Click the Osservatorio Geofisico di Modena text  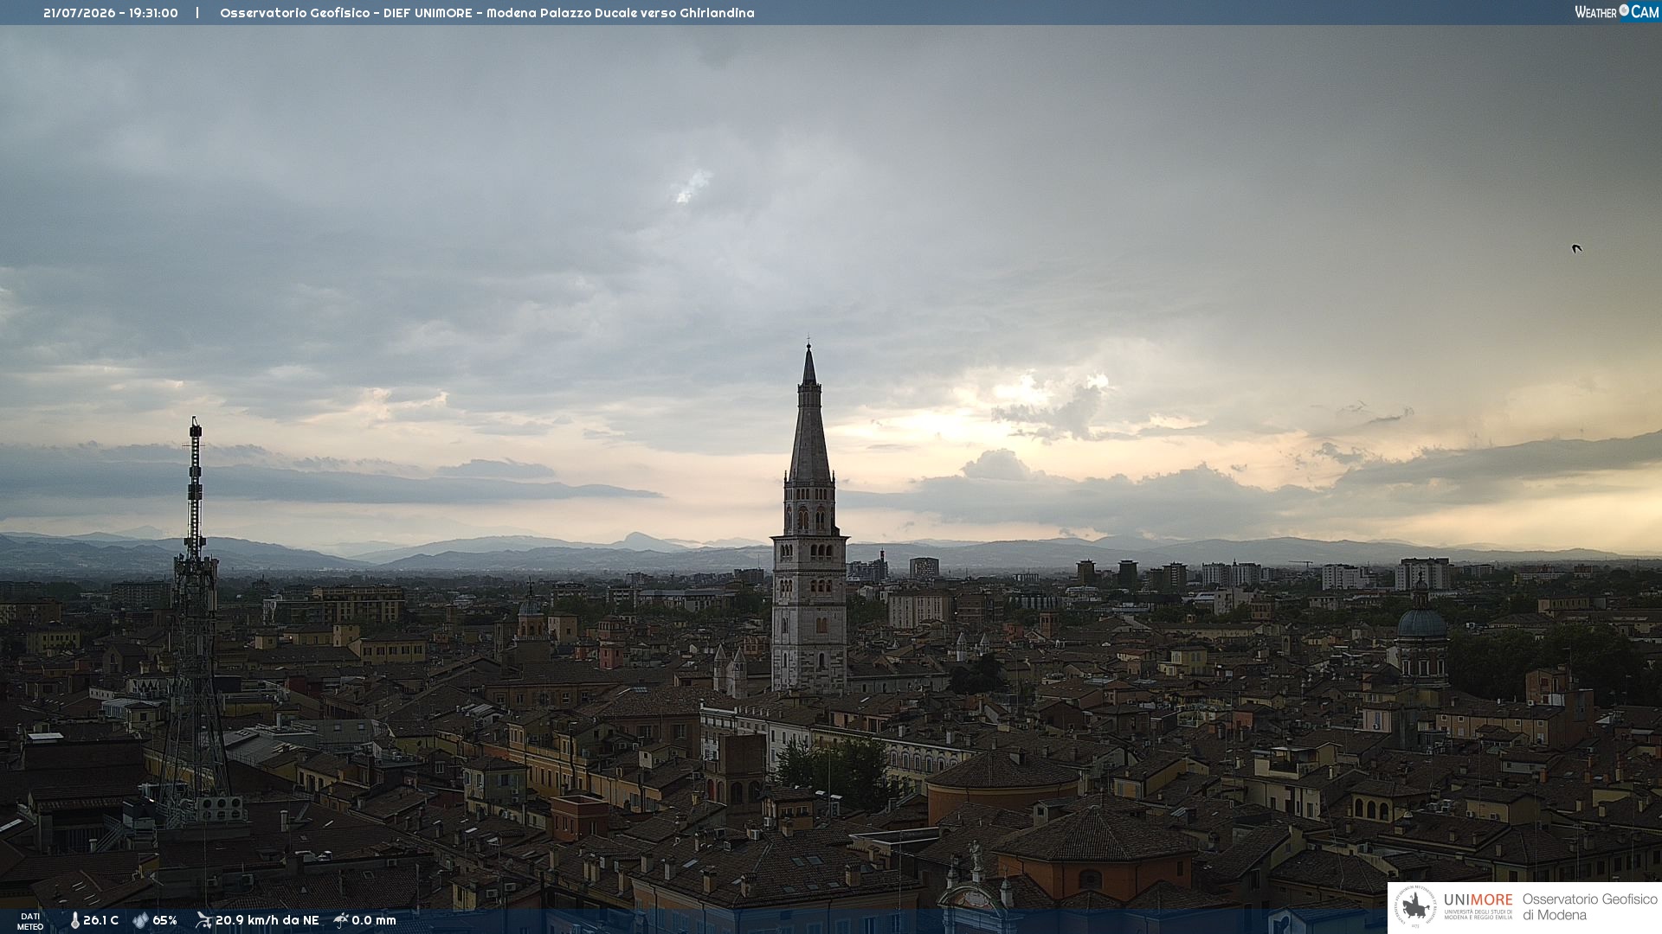click(1590, 907)
